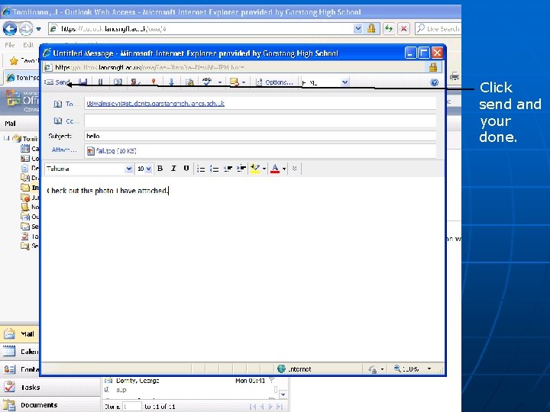Viewport: 550px width, 412px height.
Task: Run spelling check with the ABC icon
Action: pos(207,82)
